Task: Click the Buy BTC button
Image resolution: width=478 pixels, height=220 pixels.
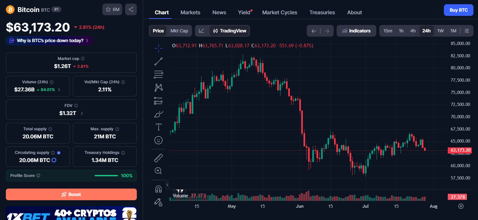Action: coord(459,10)
